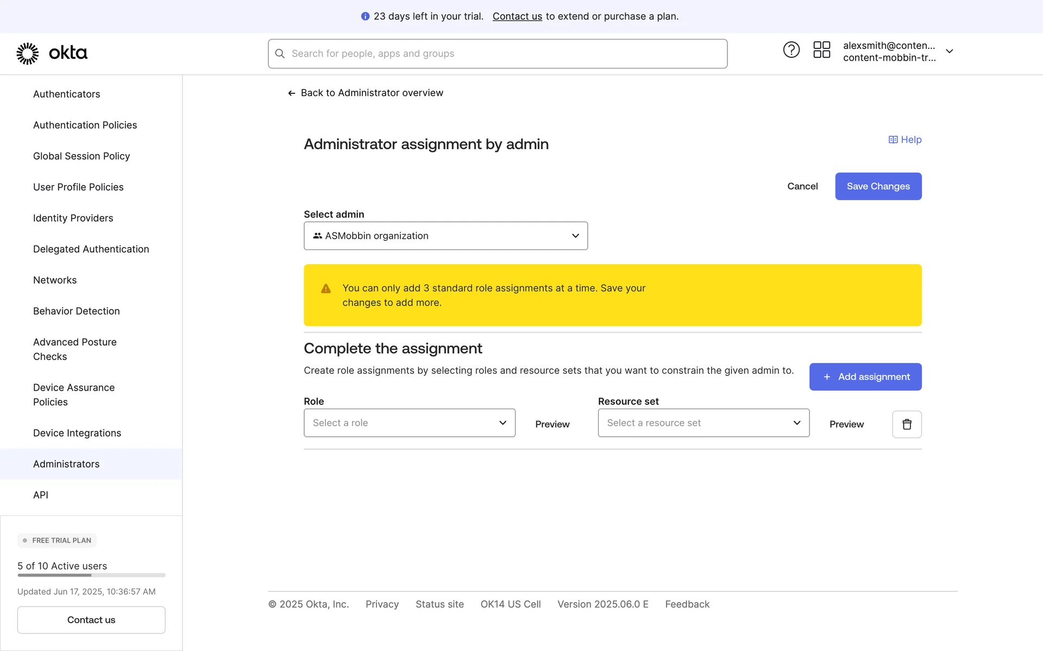Open the apps grid icon

click(x=821, y=50)
